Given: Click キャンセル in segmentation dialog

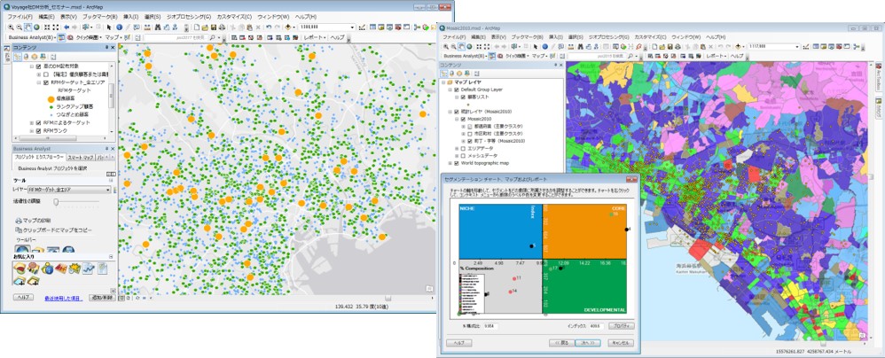Looking at the screenshot, I should coord(621,343).
